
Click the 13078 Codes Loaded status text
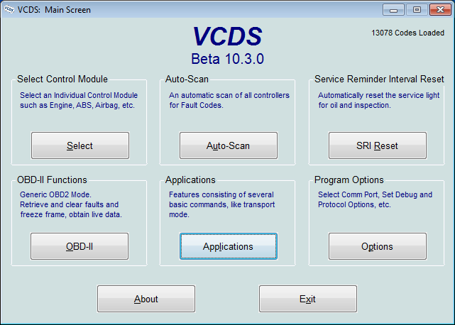pos(408,33)
